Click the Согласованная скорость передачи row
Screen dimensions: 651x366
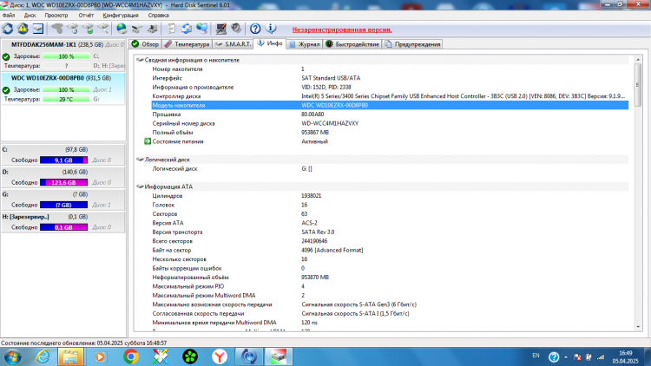(390, 314)
